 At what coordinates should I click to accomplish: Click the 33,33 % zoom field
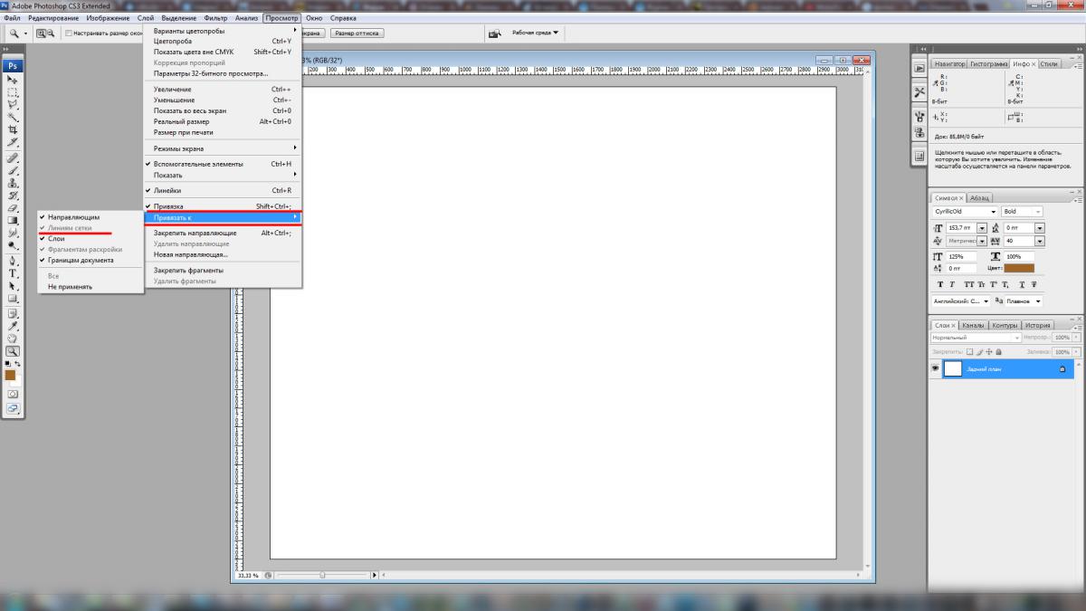point(248,575)
